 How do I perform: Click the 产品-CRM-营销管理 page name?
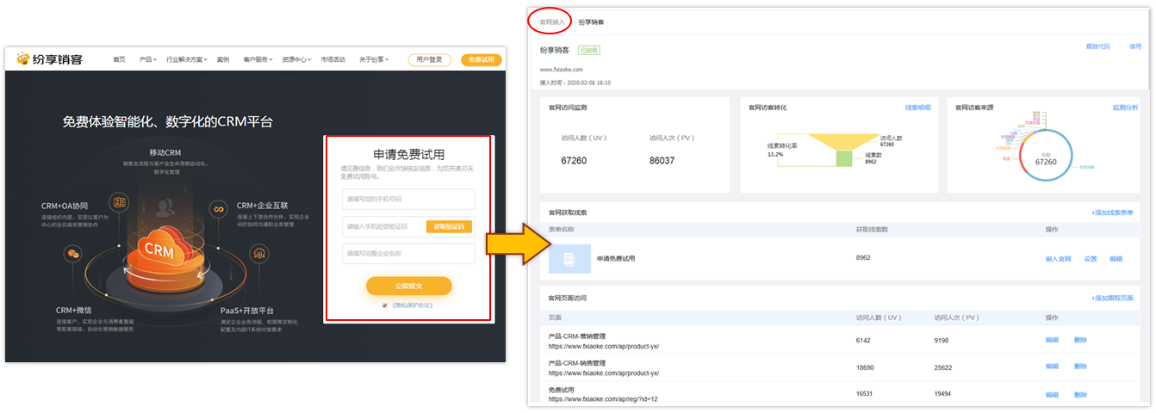coord(577,337)
